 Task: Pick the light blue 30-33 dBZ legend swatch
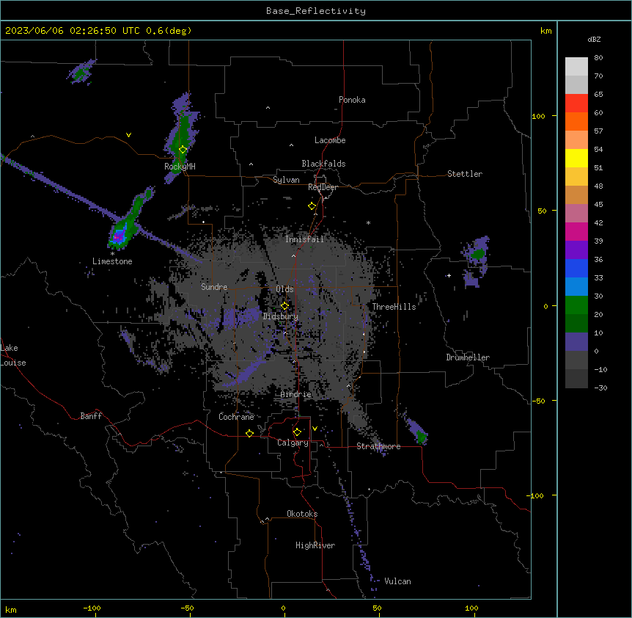[x=576, y=287]
